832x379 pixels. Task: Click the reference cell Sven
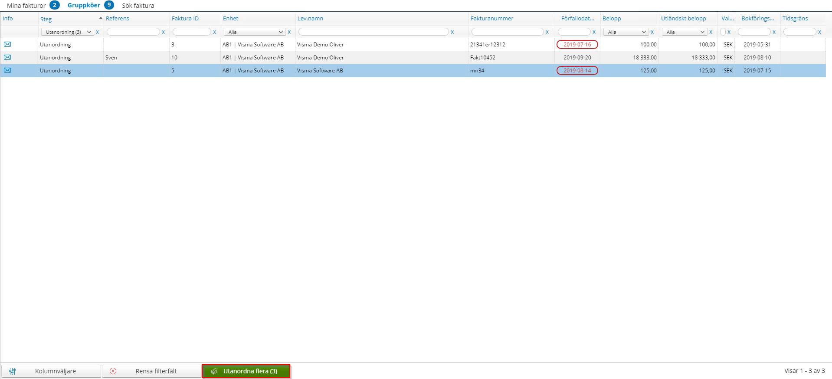pos(111,58)
